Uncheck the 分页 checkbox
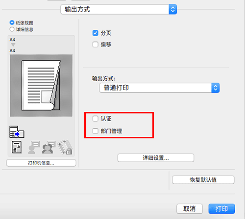The height and width of the screenshot is (219, 245). click(x=96, y=33)
